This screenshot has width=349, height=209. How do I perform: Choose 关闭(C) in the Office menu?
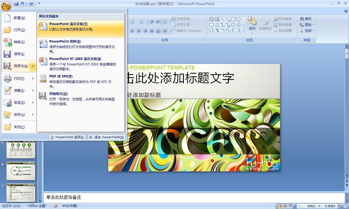19,127
